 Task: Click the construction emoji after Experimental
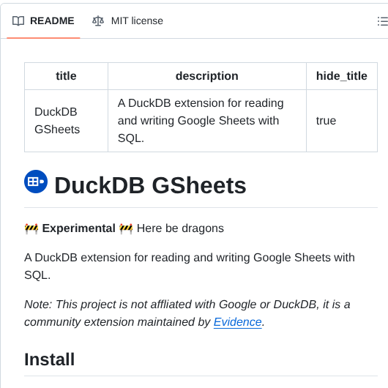coord(126,228)
